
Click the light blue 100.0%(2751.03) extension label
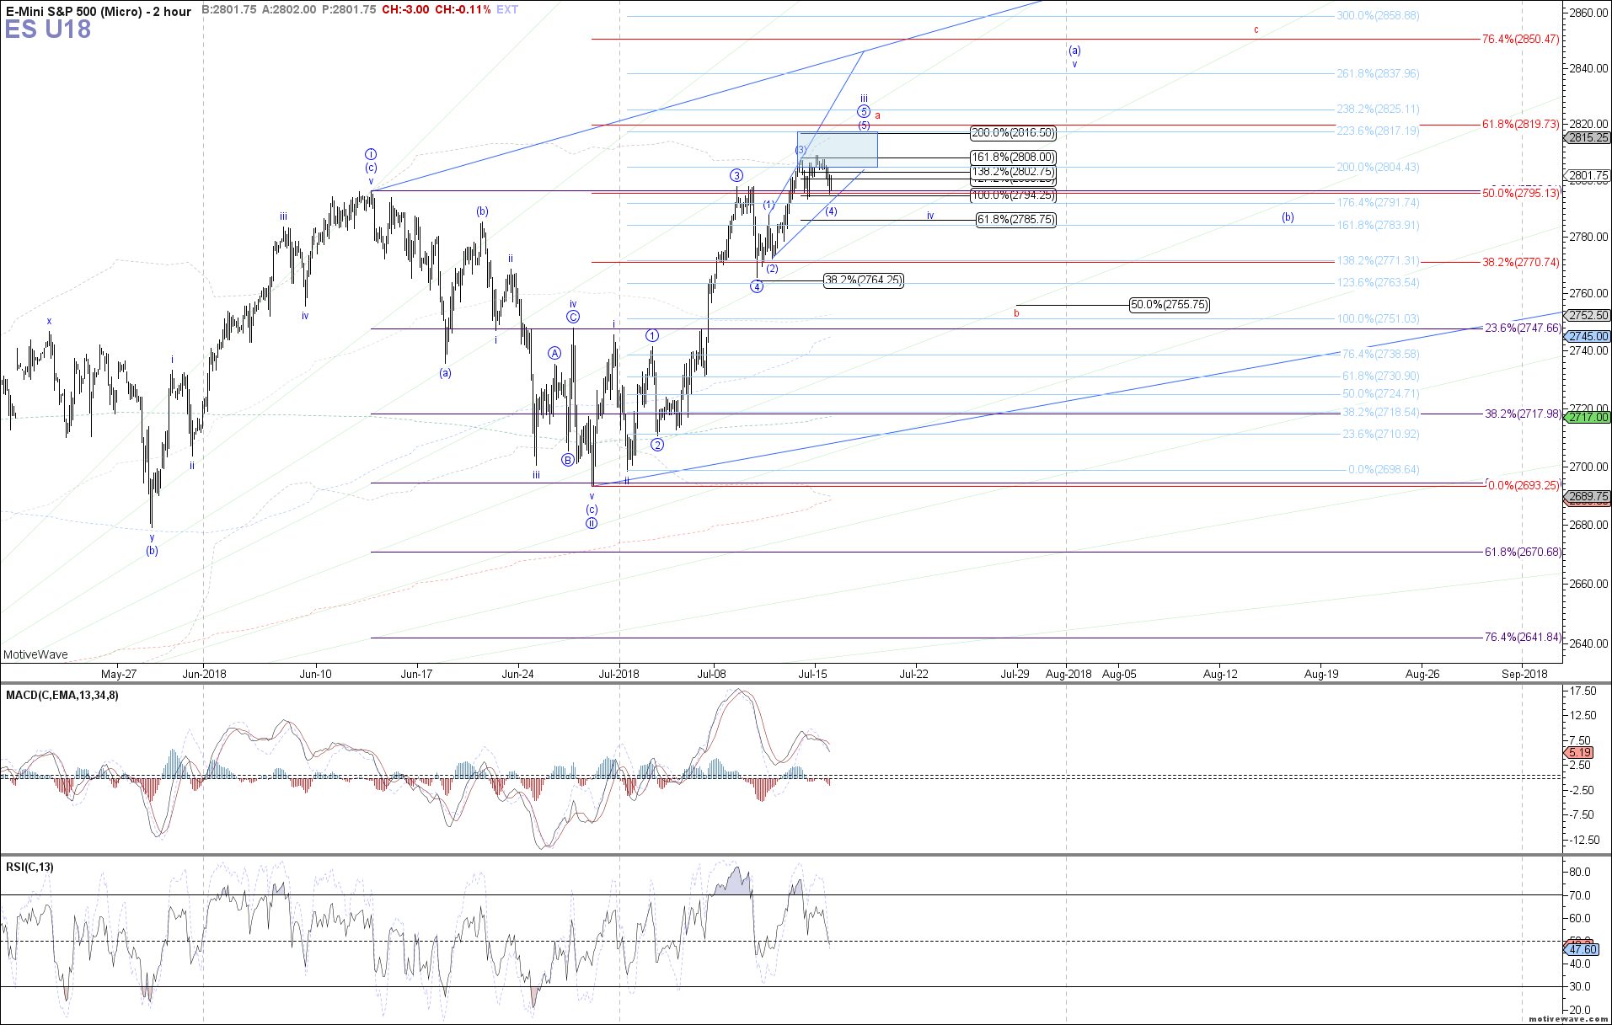1378,319
